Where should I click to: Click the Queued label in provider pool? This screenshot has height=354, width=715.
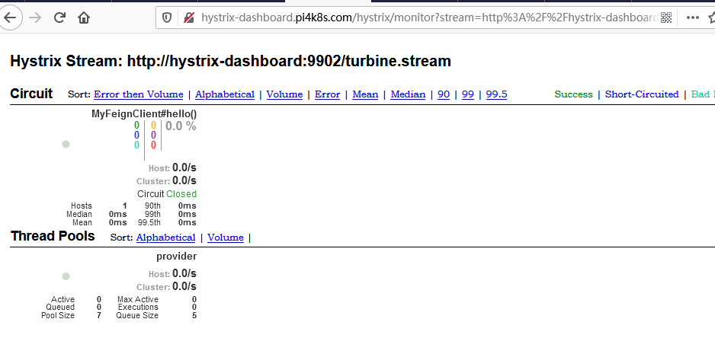coord(60,308)
